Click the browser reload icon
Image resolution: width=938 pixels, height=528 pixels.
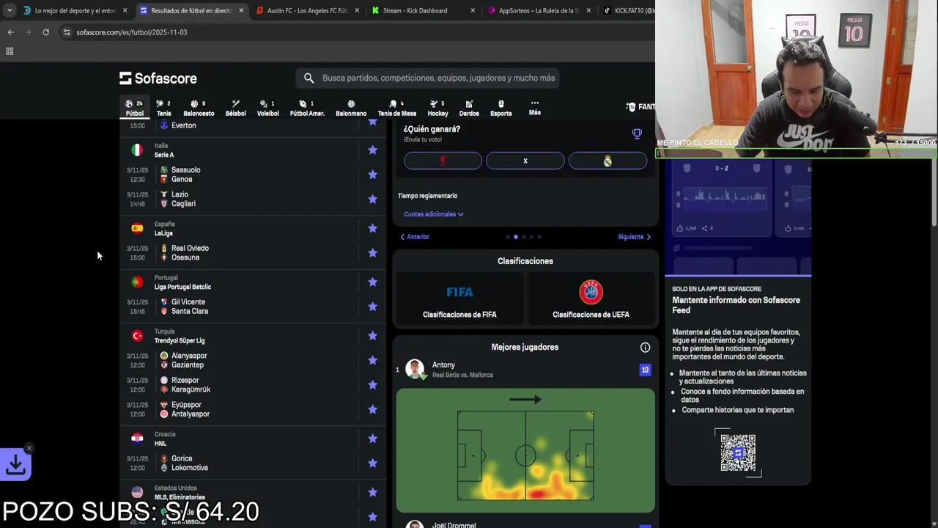click(x=45, y=32)
